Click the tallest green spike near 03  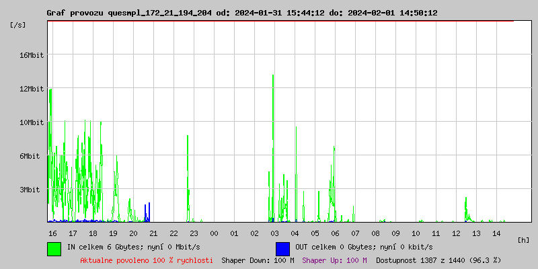273,147
